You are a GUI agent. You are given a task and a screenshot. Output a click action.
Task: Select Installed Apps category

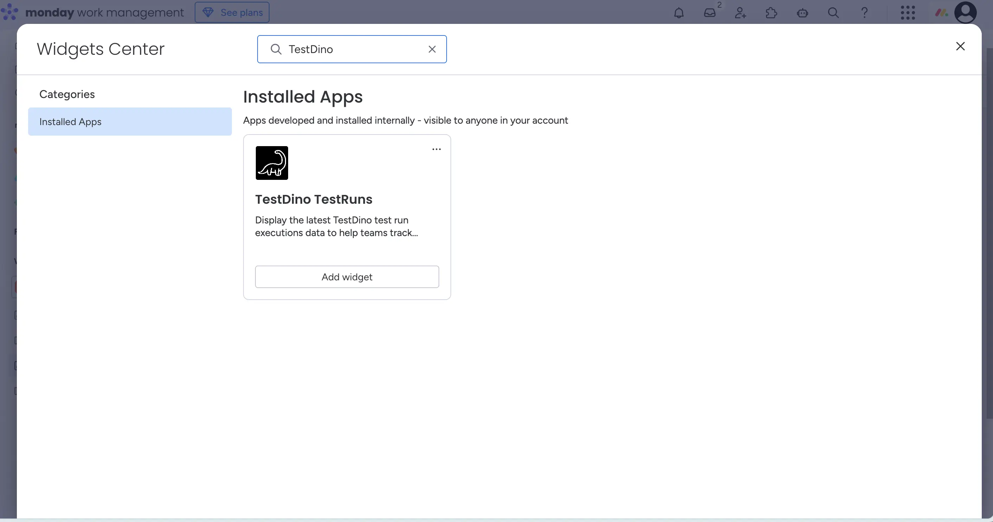(x=130, y=121)
